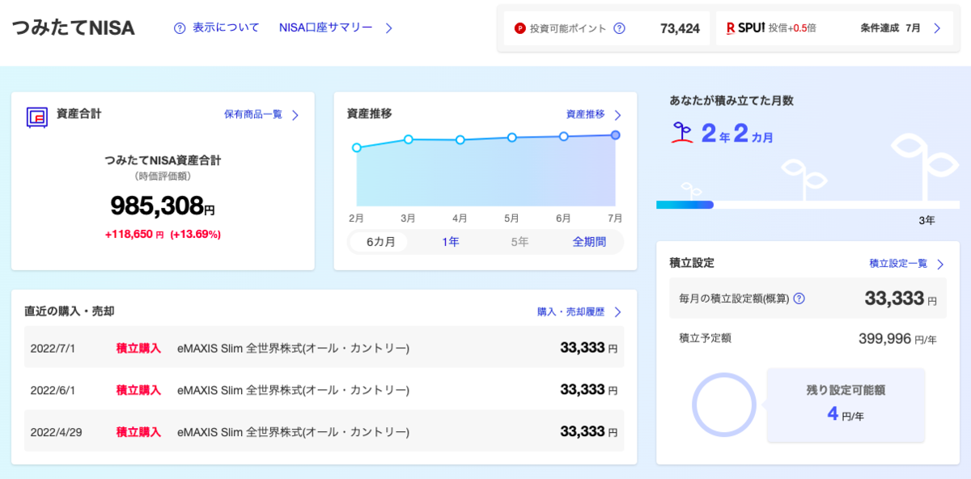The width and height of the screenshot is (971, 479).
Task: Click 33,333 円 amount in 2022/6/1 row
Action: (x=589, y=390)
